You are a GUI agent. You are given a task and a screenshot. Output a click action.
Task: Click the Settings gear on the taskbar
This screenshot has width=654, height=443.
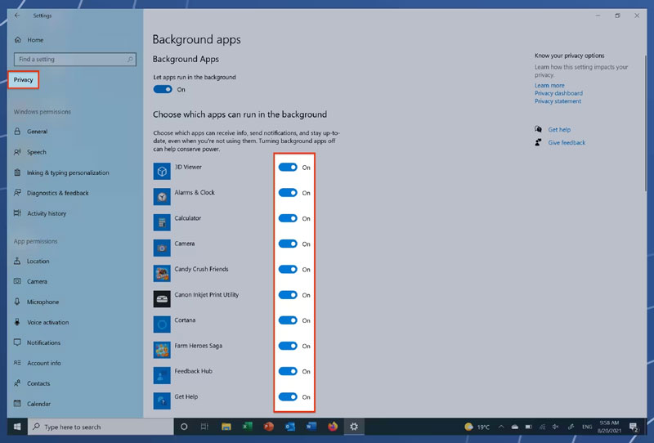click(354, 427)
